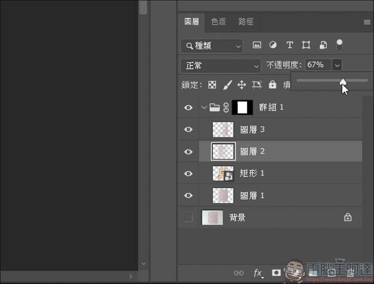This screenshot has width=374, height=284.
Task: Collapse the 群組 1 group
Action: (x=204, y=107)
